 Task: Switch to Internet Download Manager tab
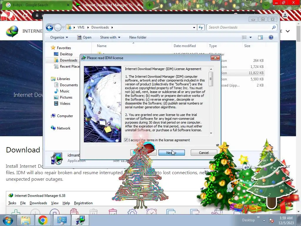(108, 5)
